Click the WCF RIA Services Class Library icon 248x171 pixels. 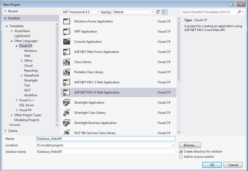coord(67,132)
